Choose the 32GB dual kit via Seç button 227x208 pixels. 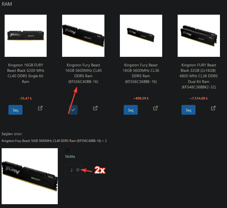click(188, 110)
